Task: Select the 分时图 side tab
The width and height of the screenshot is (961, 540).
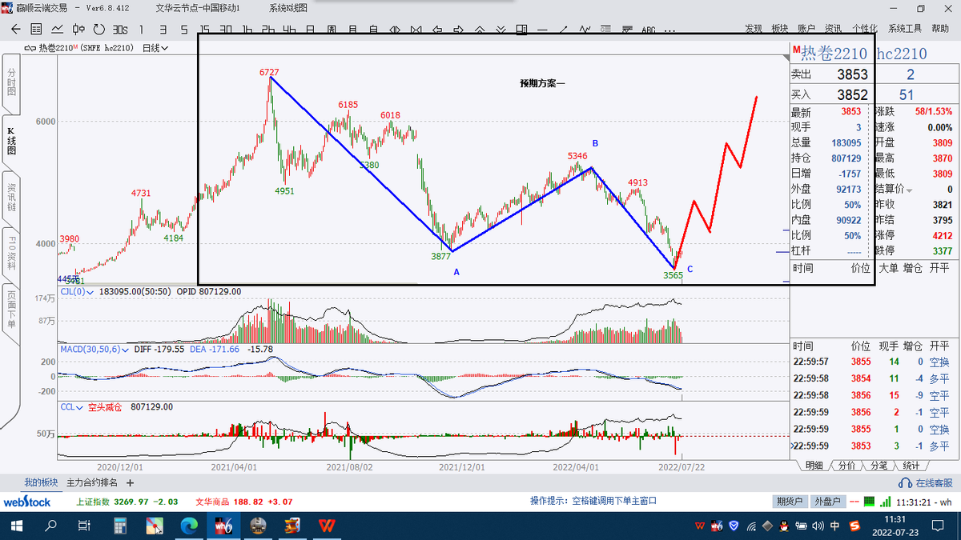Action: [11, 82]
